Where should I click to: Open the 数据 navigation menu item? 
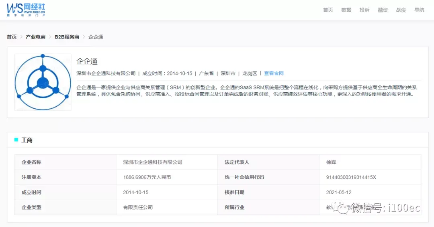pyautogui.click(x=346, y=10)
